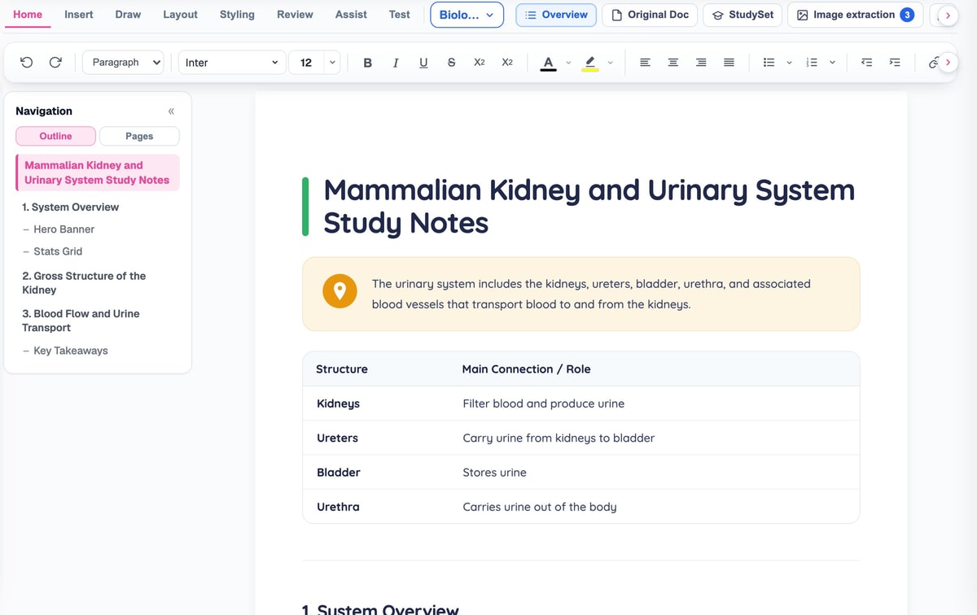Screen dimensions: 977x615
Task: Toggle strikethrough formatting
Action: 451,63
